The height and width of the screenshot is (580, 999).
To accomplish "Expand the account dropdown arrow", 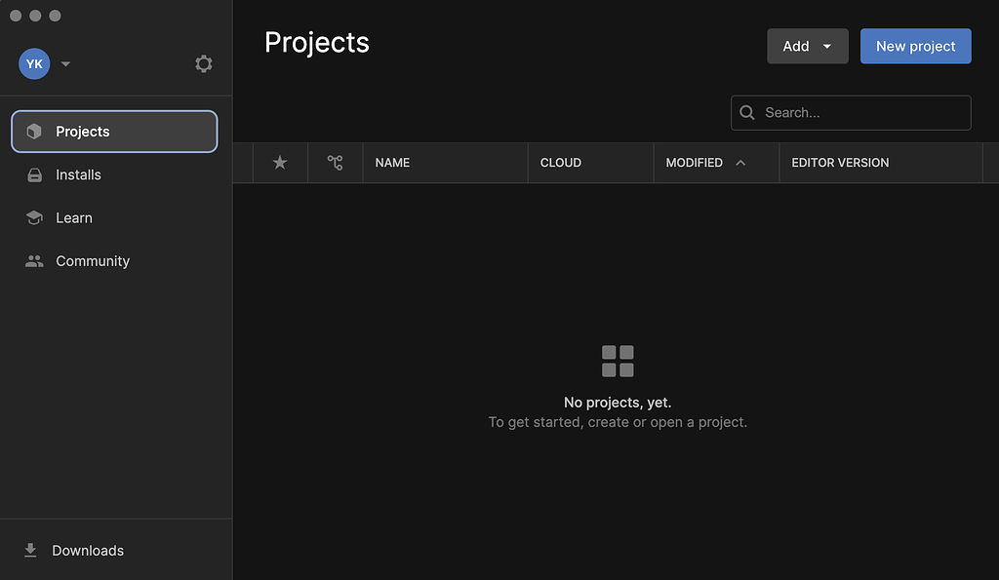I will point(65,64).
